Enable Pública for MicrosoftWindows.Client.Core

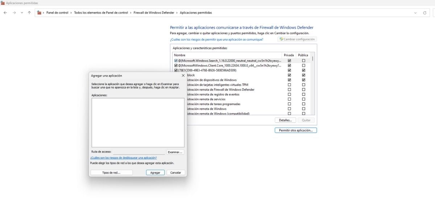[x=303, y=65]
